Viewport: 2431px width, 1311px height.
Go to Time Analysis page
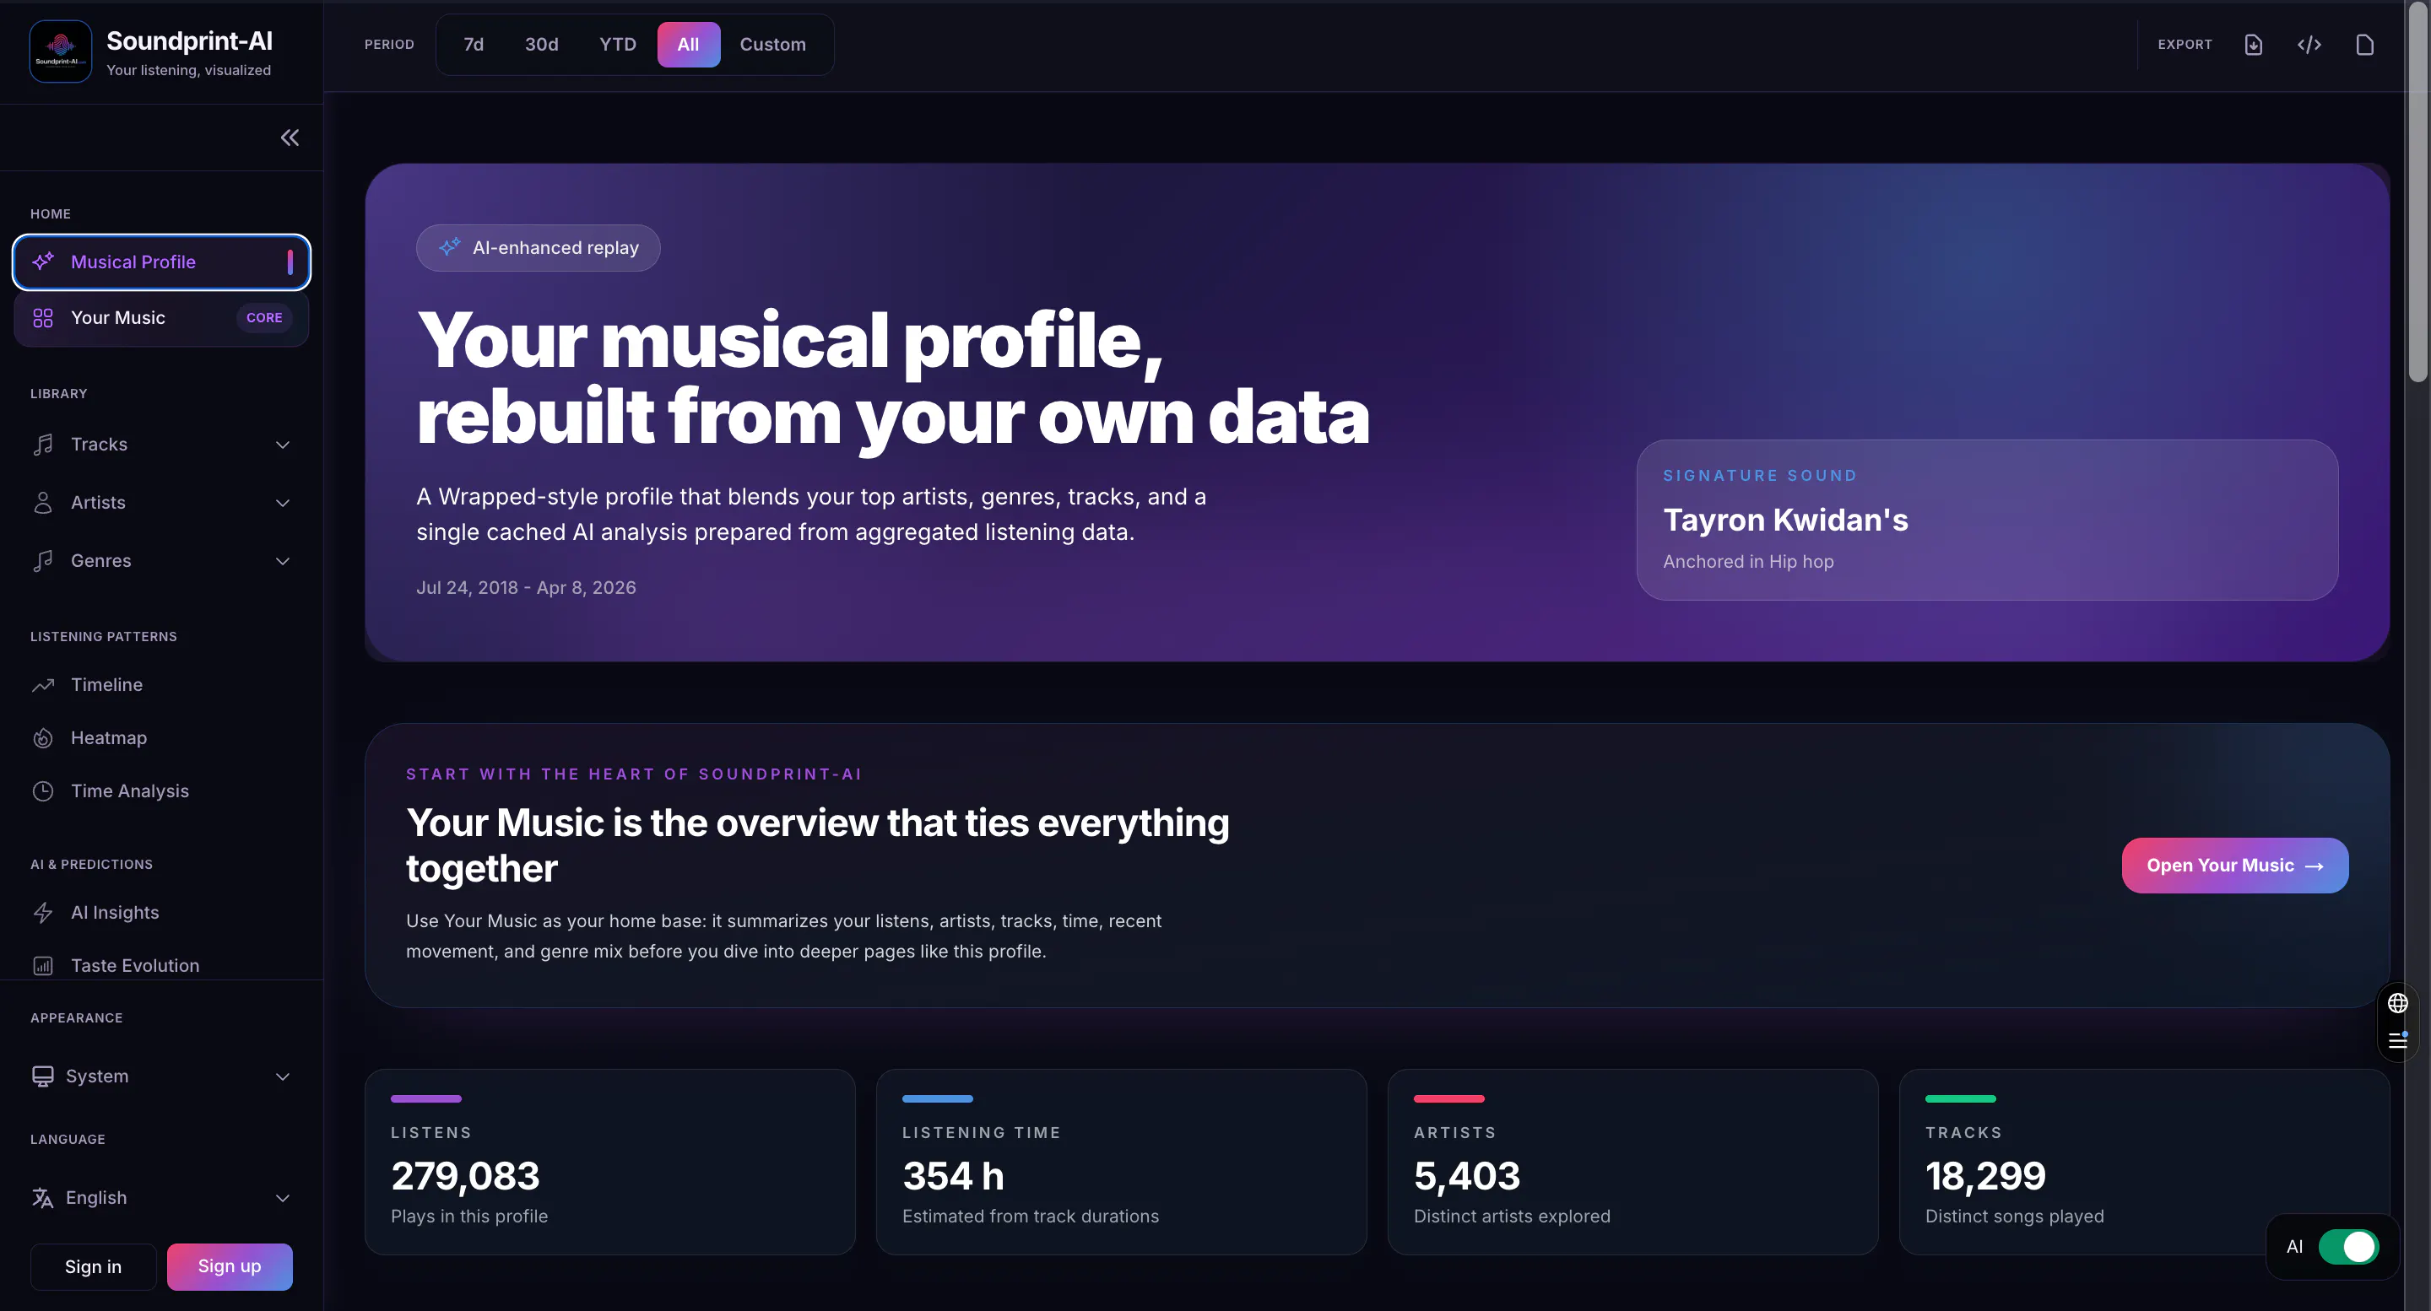161,791
